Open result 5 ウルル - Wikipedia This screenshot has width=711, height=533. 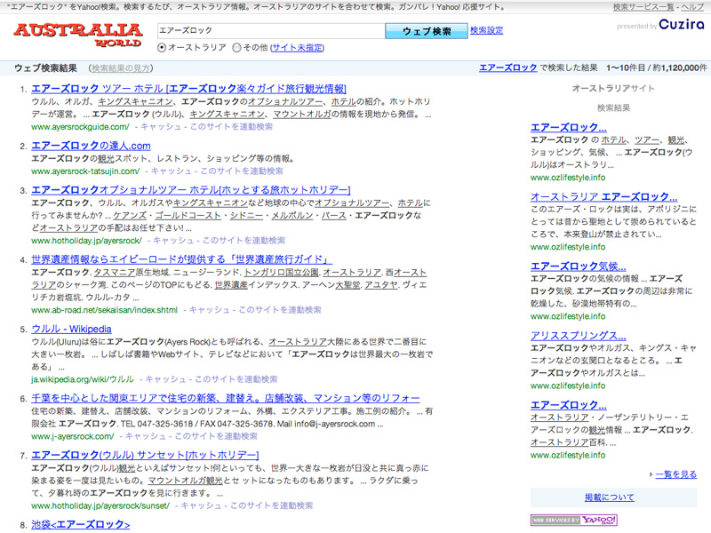click(71, 329)
